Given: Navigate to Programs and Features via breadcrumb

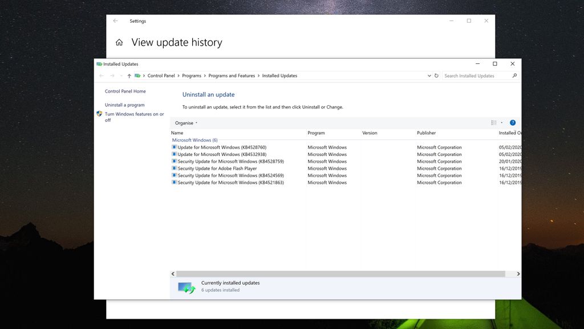Looking at the screenshot, I should [232, 75].
